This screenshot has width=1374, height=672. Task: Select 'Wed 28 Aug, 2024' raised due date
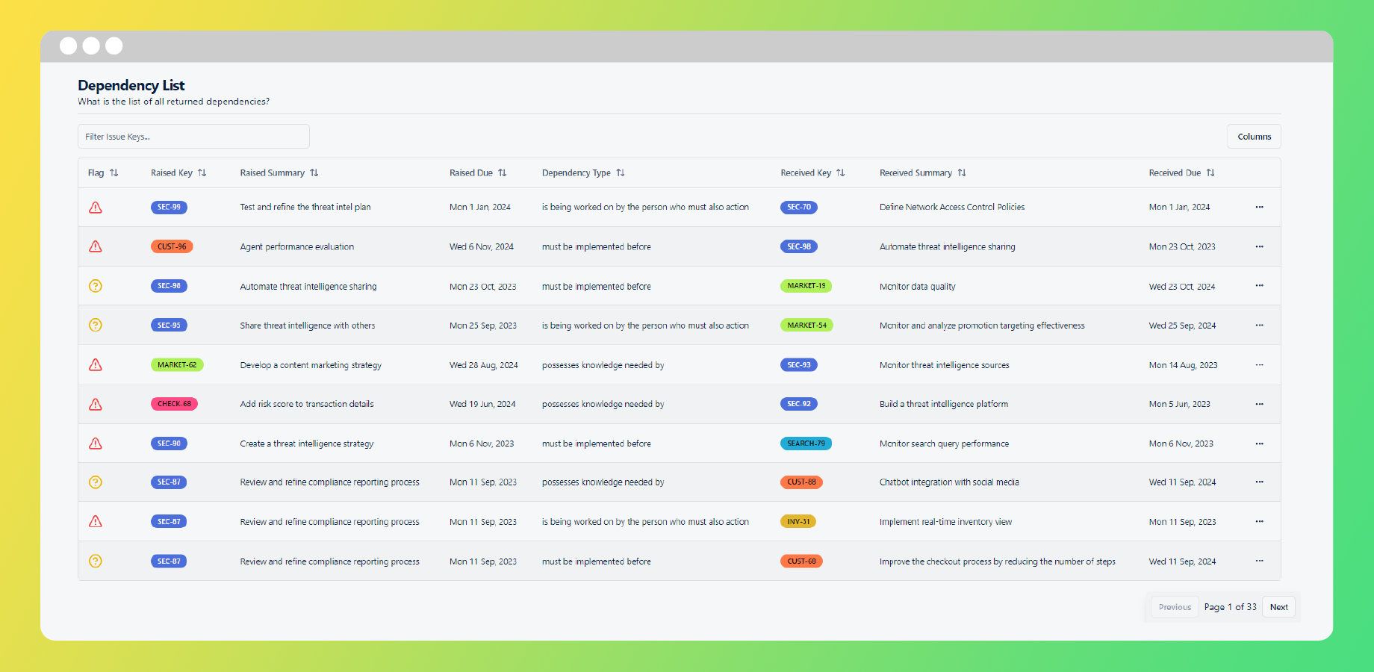(484, 365)
